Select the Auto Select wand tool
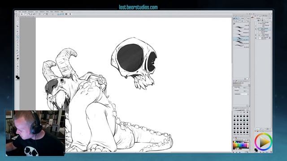 pos(17,31)
